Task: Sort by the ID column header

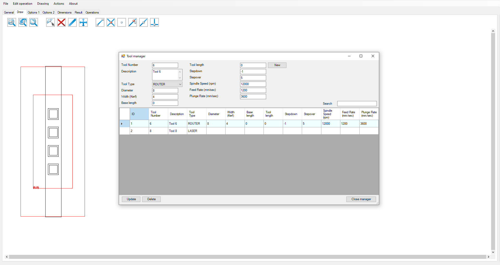Action: tap(139, 114)
